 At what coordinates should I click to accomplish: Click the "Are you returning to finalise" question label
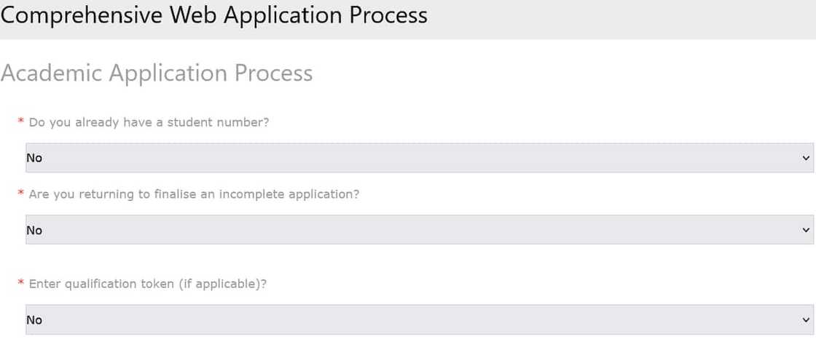pos(194,194)
